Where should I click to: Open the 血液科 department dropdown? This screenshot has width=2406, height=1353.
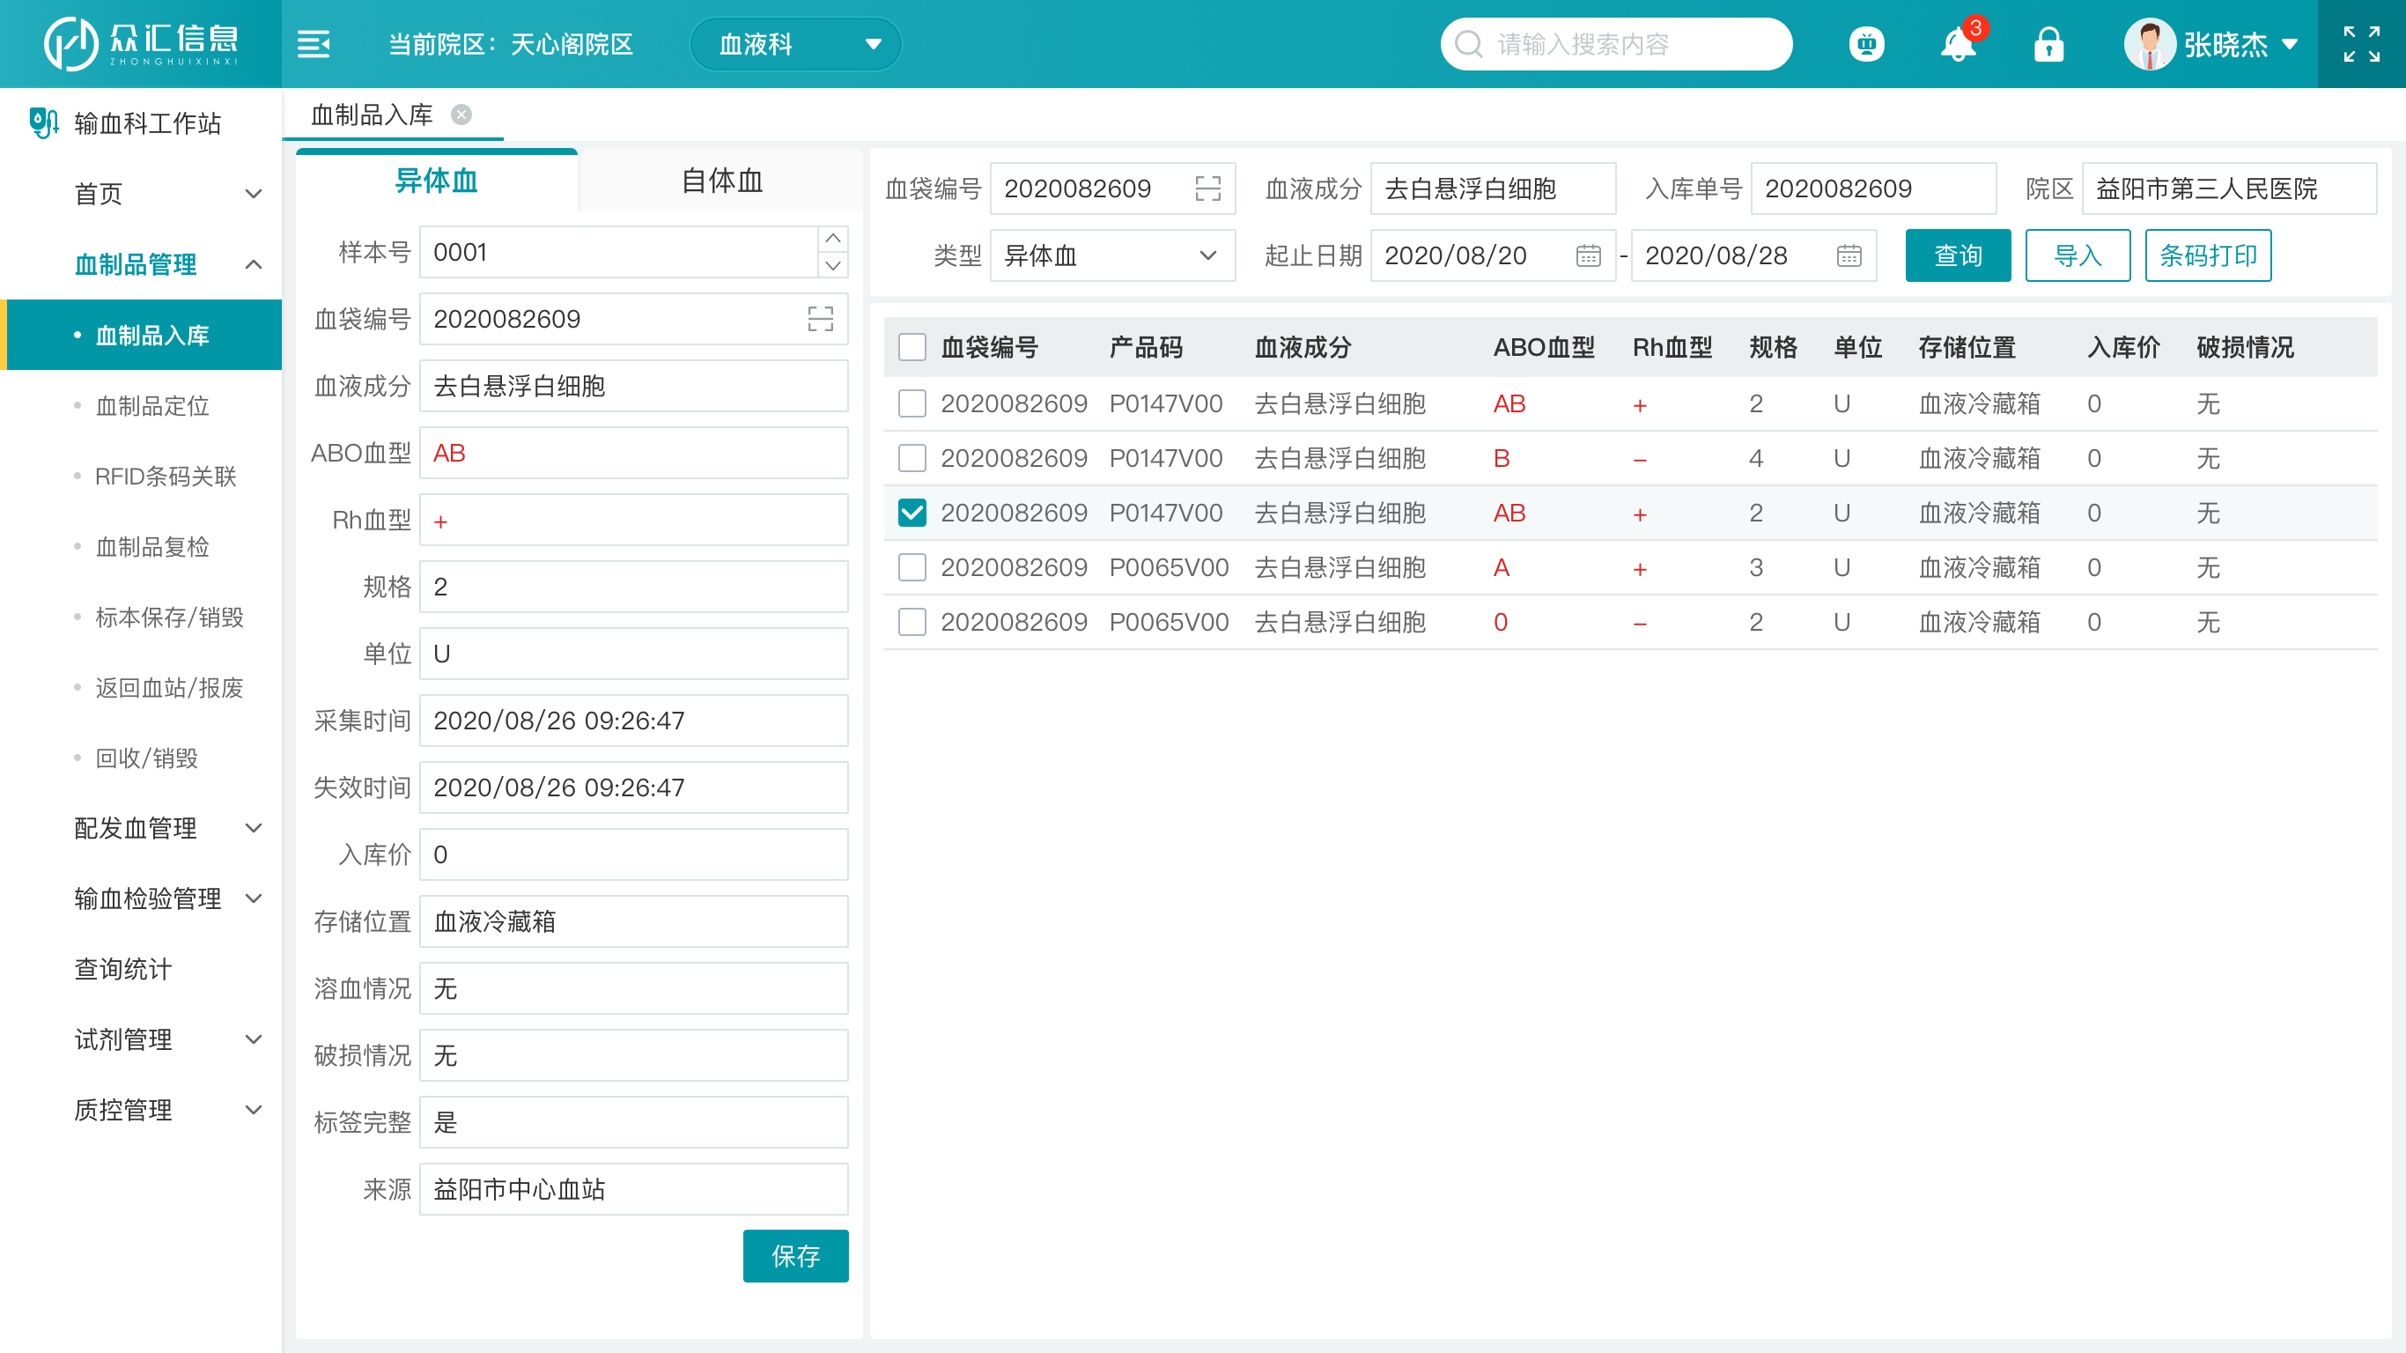[796, 44]
